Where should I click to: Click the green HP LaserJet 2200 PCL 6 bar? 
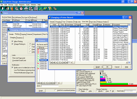(x=114, y=84)
